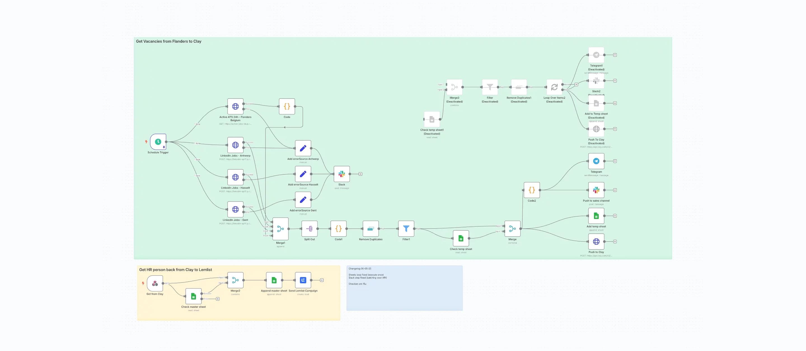Open the Check temp sheet node

click(x=461, y=238)
